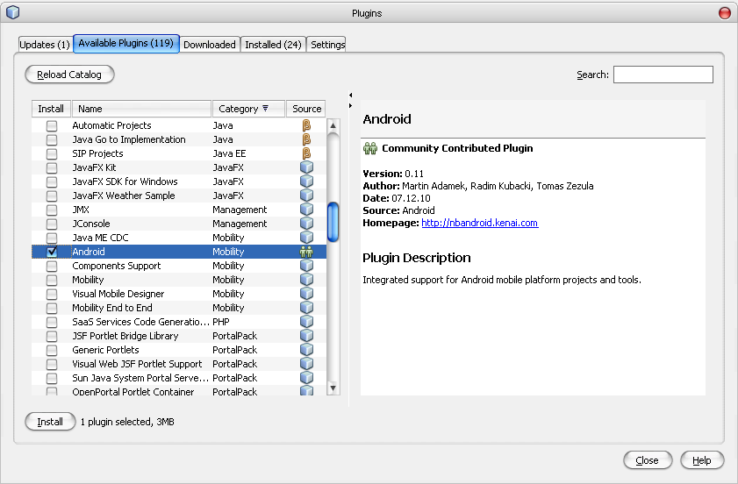Expand the plugin list with right splitter arrow
The width and height of the screenshot is (738, 484).
pyautogui.click(x=351, y=106)
